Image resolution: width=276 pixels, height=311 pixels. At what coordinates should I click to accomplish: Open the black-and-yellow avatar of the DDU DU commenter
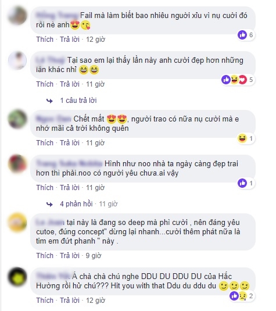click(17, 277)
